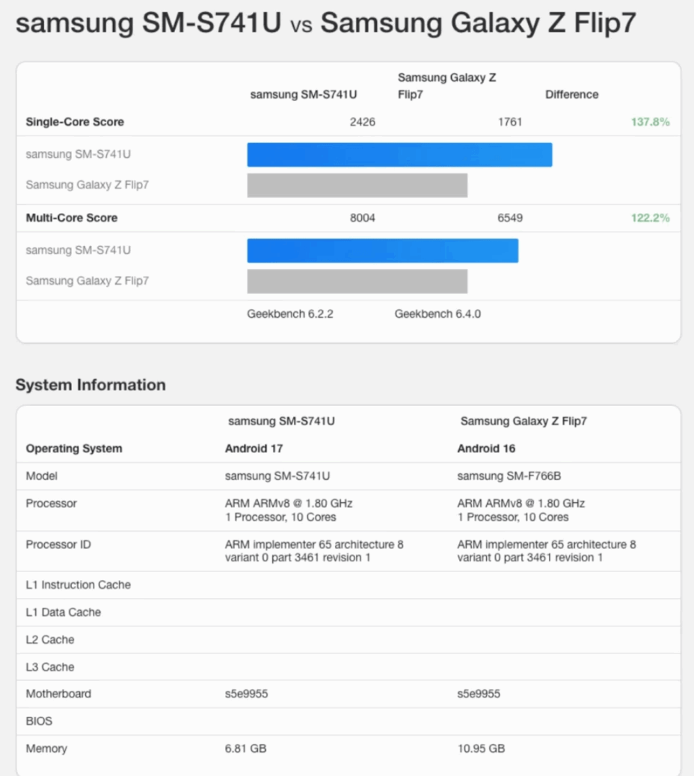Click the 'Difference' column header

pyautogui.click(x=572, y=94)
